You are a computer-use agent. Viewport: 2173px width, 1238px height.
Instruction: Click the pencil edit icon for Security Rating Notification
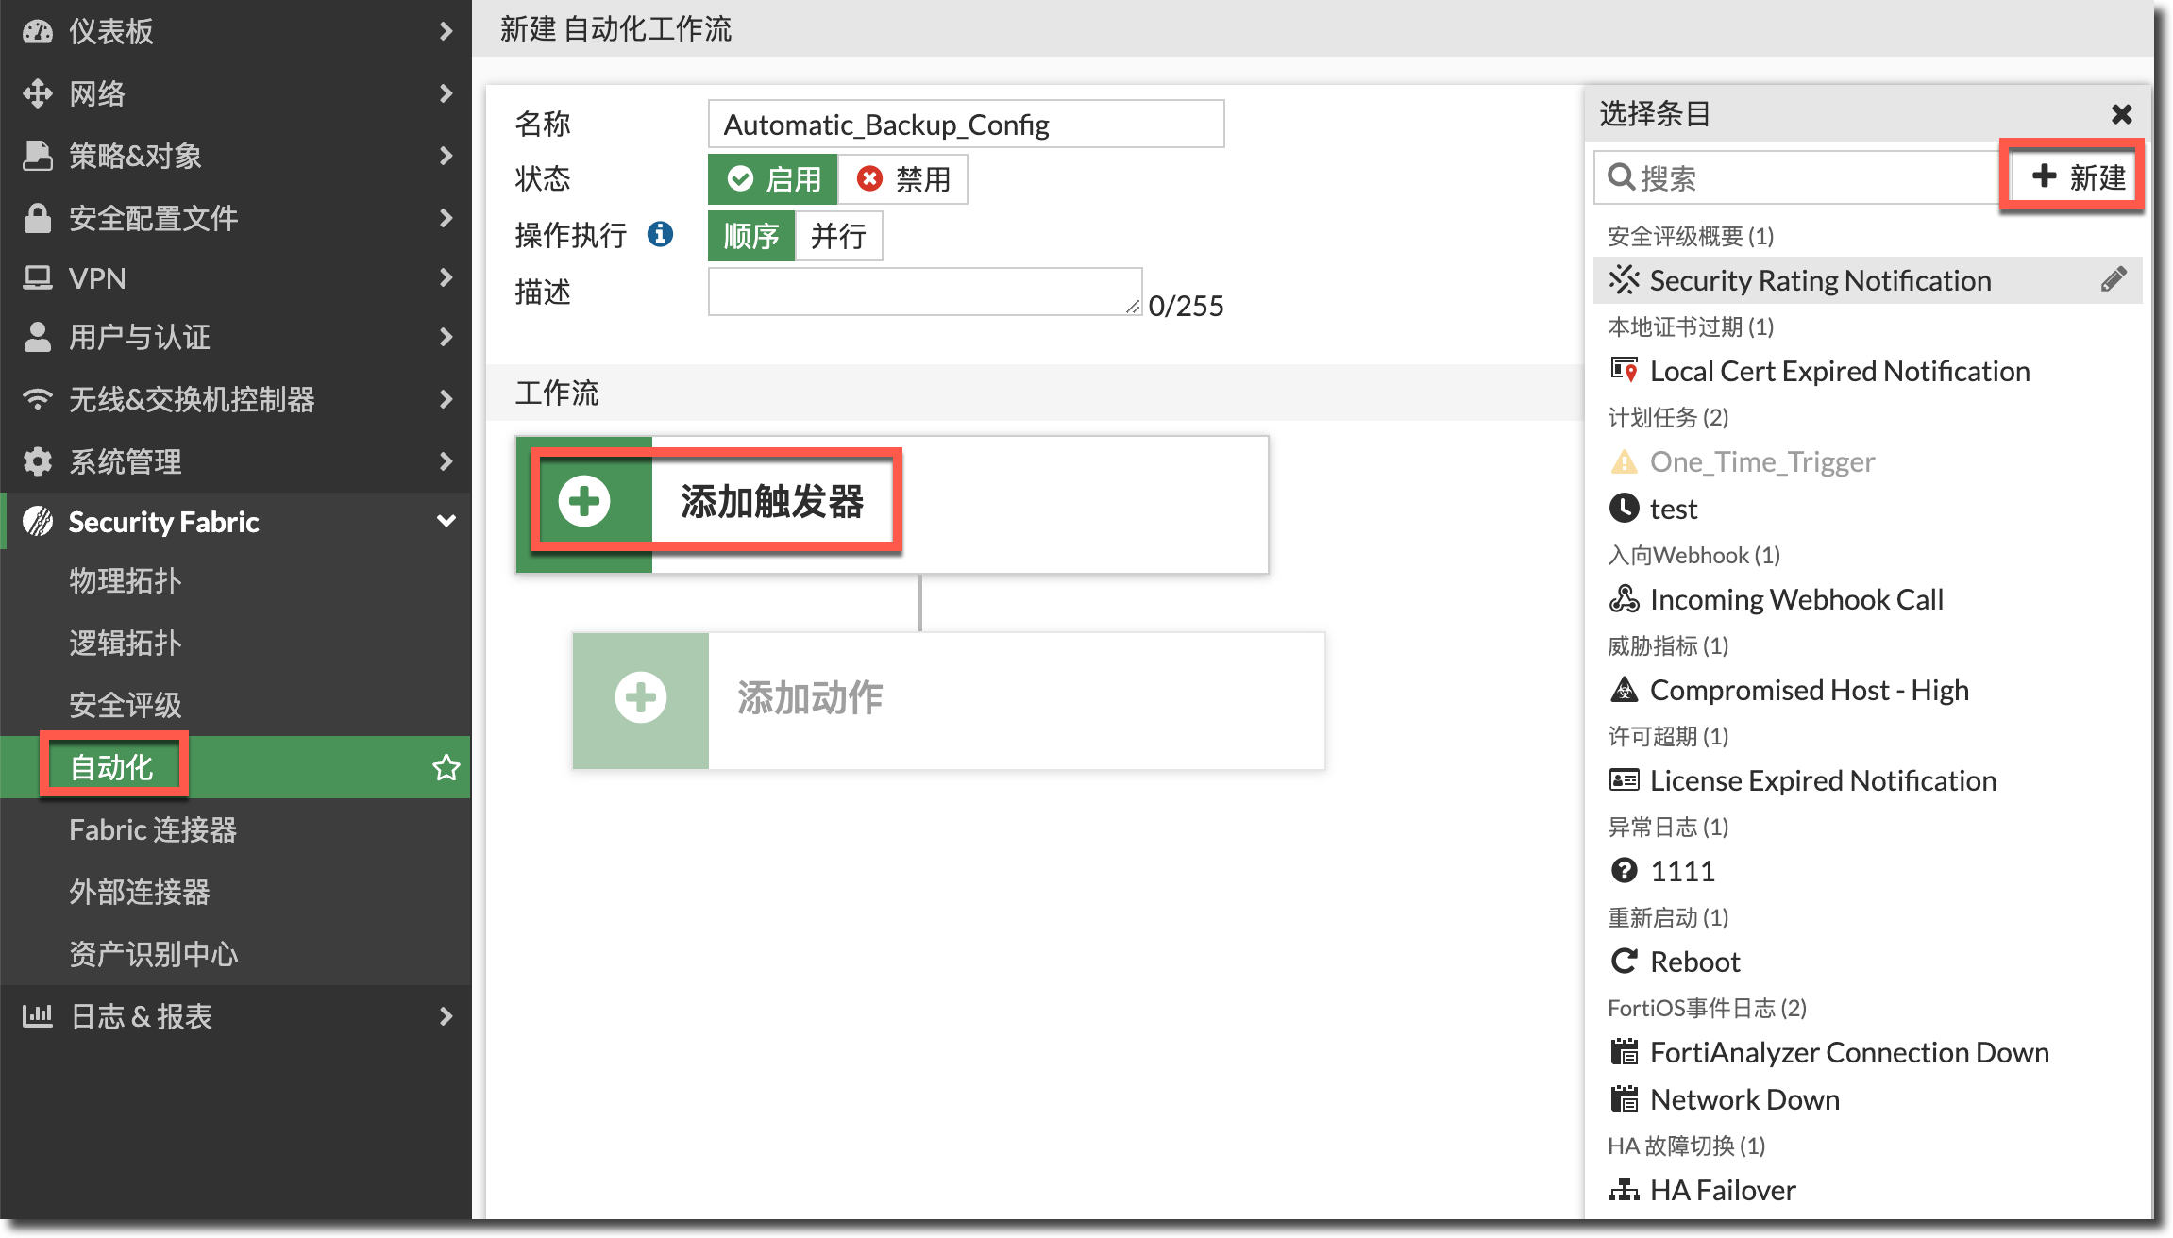pos(2114,279)
